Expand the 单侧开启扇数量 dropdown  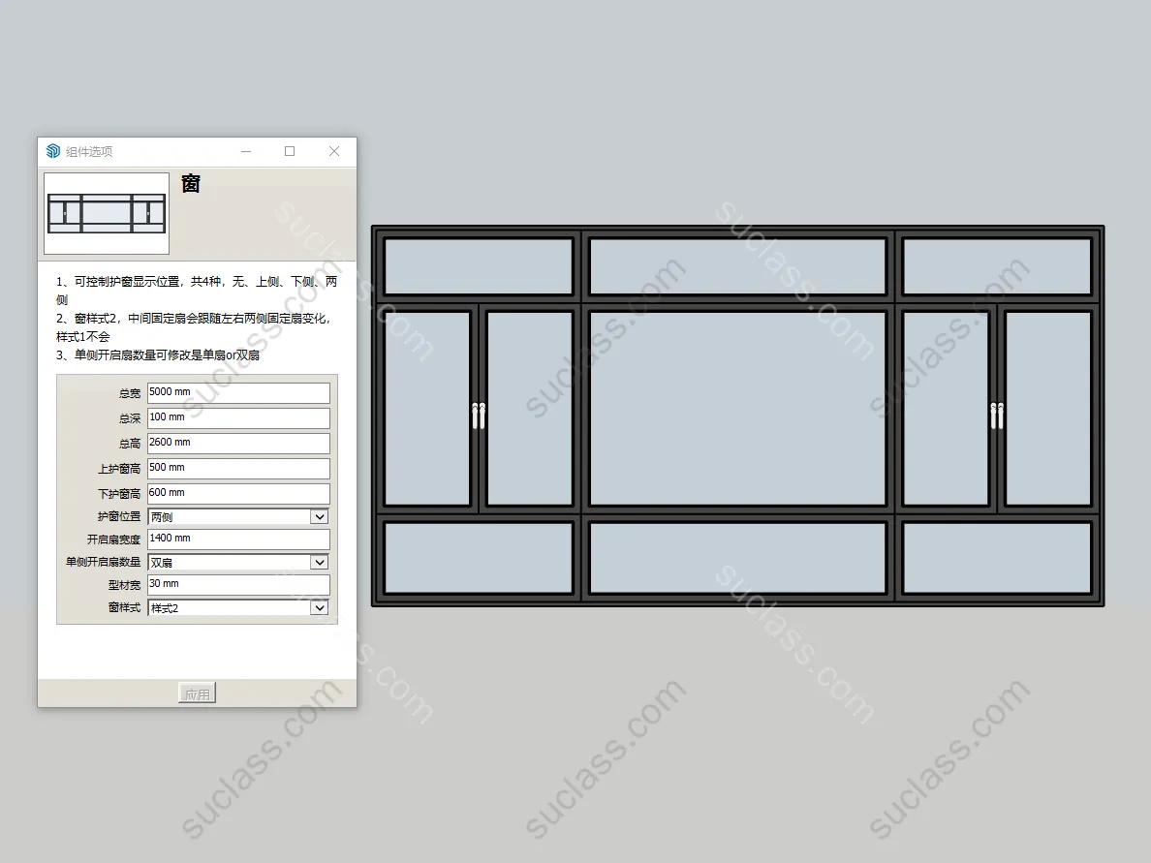[x=319, y=562]
